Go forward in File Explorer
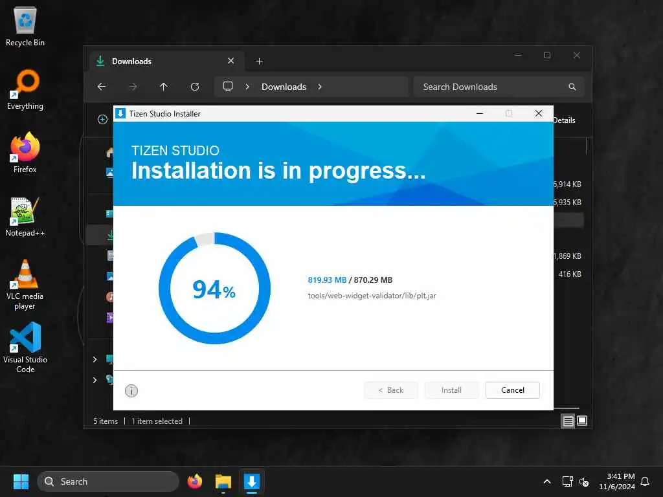Viewport: 663px width, 497px height. coord(133,87)
